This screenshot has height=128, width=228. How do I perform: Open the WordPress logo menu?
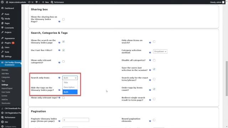click(2, 2)
